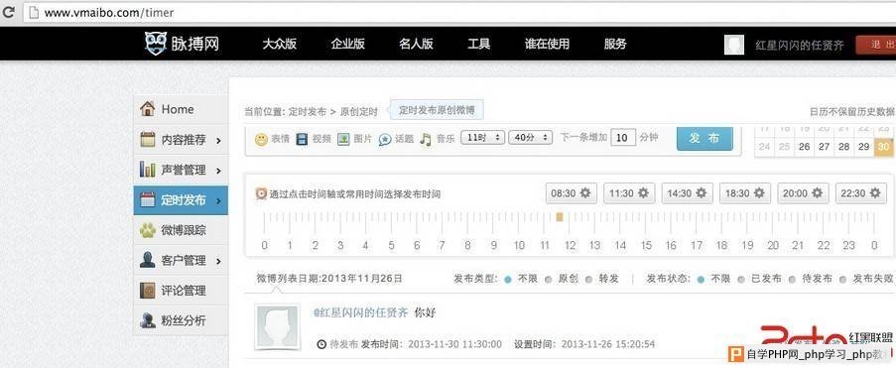
Task: Add music with the 音乐 note icon
Action: [426, 139]
